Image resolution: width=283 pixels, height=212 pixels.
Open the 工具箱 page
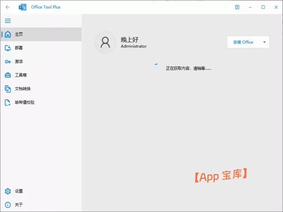tap(41, 75)
